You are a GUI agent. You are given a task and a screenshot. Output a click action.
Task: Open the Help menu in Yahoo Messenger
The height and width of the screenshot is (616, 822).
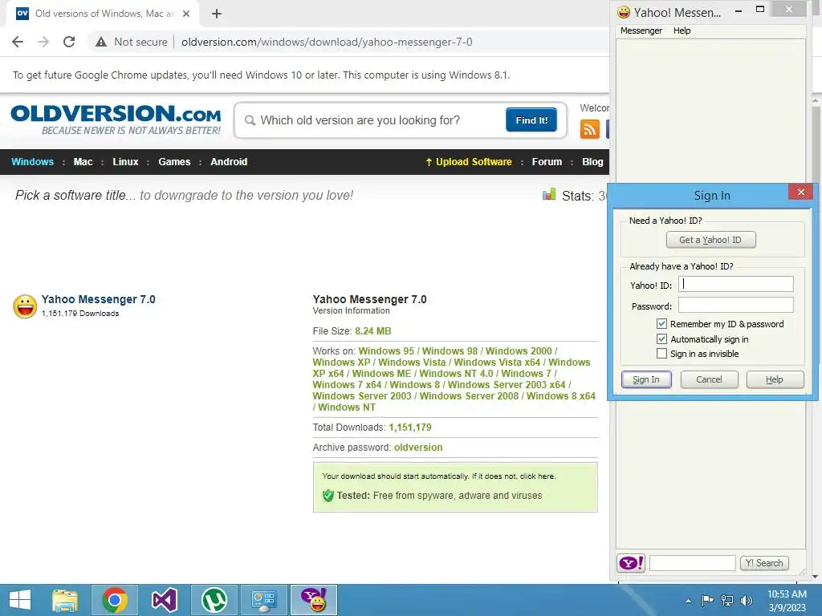682,30
